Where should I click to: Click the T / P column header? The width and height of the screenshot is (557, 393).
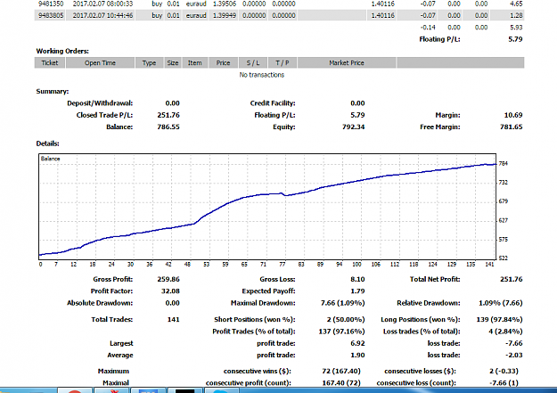[x=283, y=63]
